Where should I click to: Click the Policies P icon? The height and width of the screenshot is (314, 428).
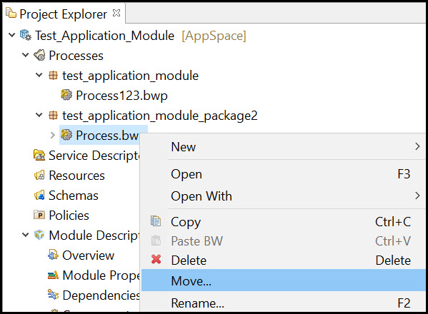[39, 215]
